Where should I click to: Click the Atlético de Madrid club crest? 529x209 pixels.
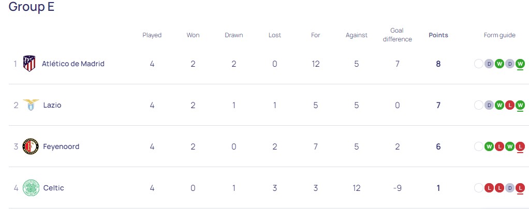coord(30,64)
